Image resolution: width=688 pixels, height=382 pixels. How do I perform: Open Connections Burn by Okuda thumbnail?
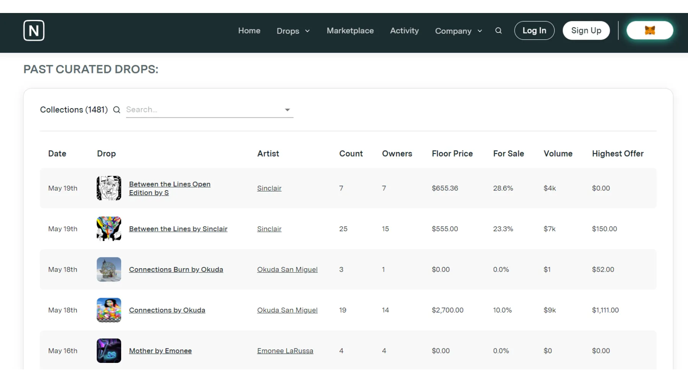click(109, 270)
